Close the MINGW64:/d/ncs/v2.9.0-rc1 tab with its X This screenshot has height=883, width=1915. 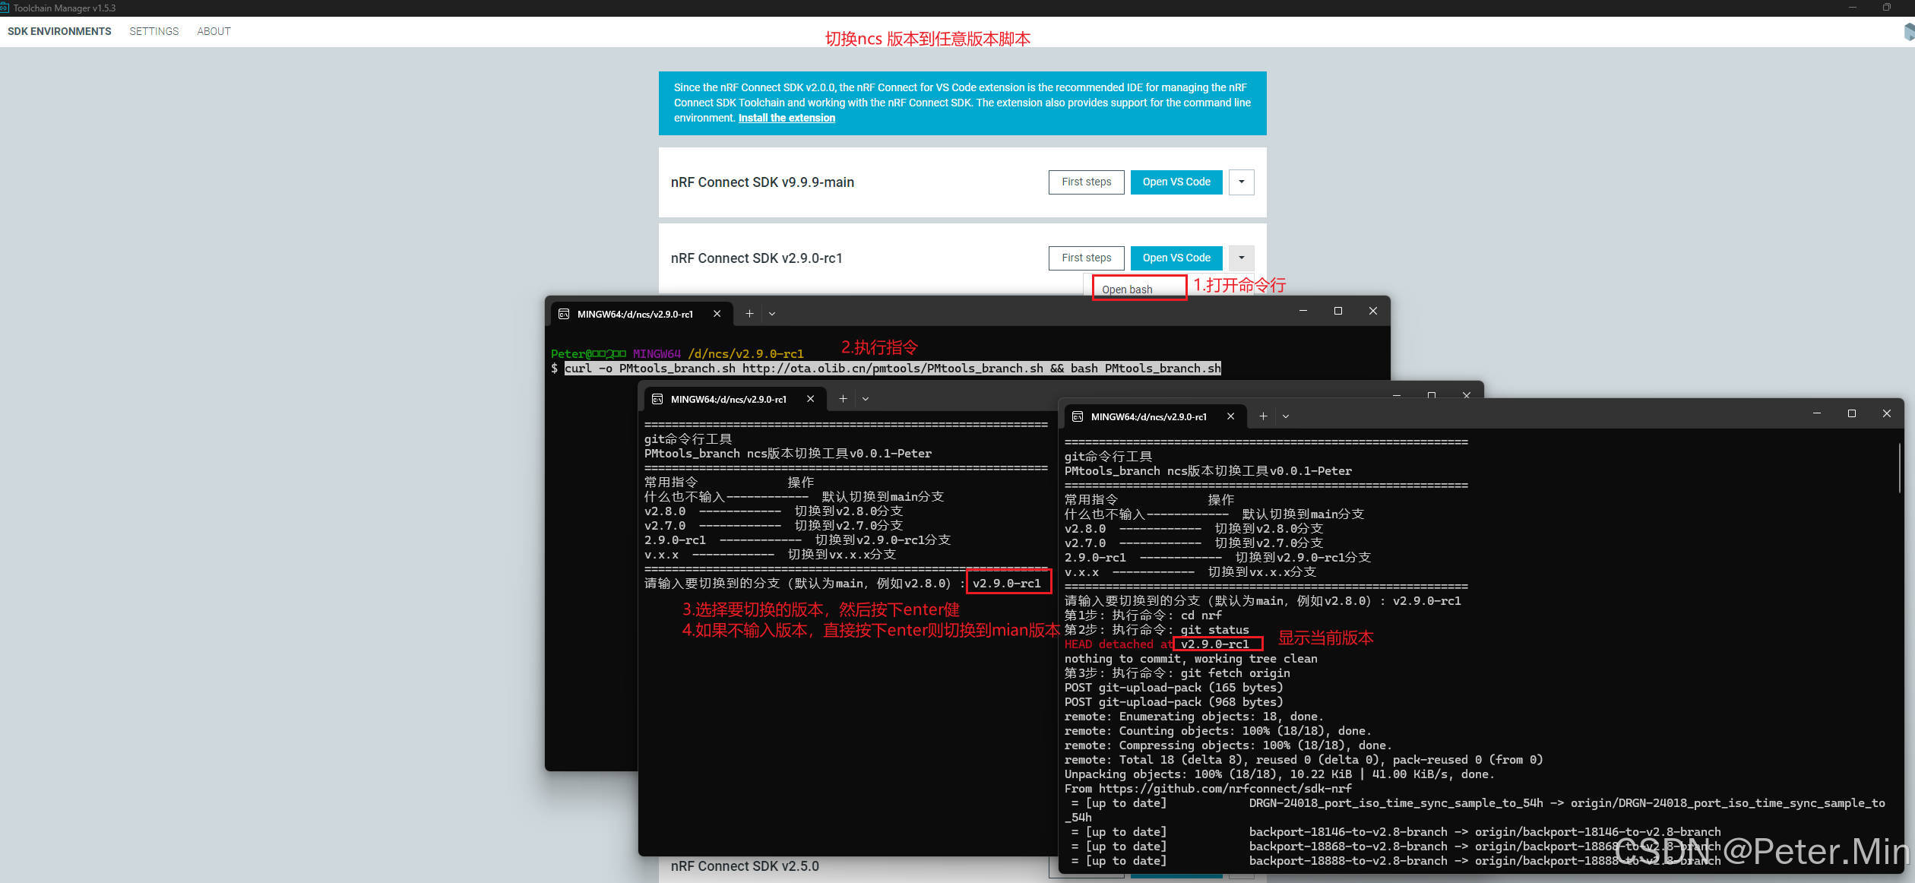[717, 313]
